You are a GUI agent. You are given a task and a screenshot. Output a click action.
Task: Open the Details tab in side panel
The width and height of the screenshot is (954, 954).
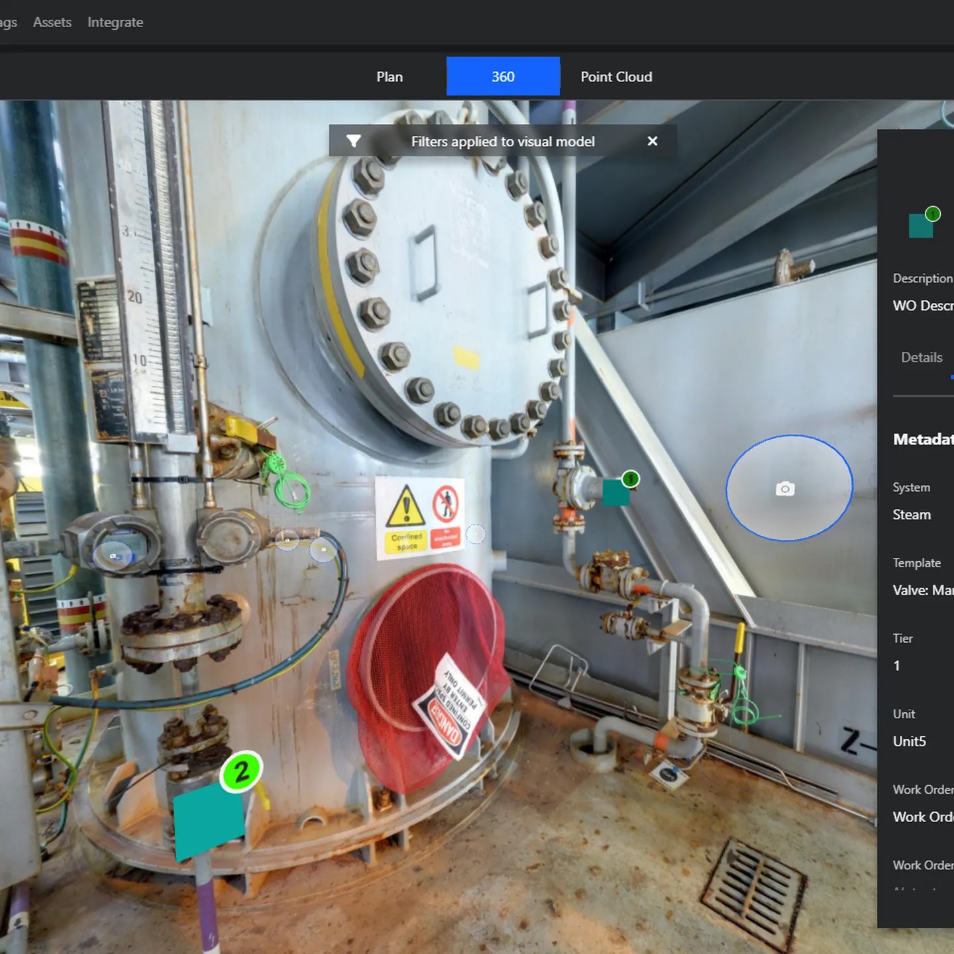pyautogui.click(x=922, y=358)
